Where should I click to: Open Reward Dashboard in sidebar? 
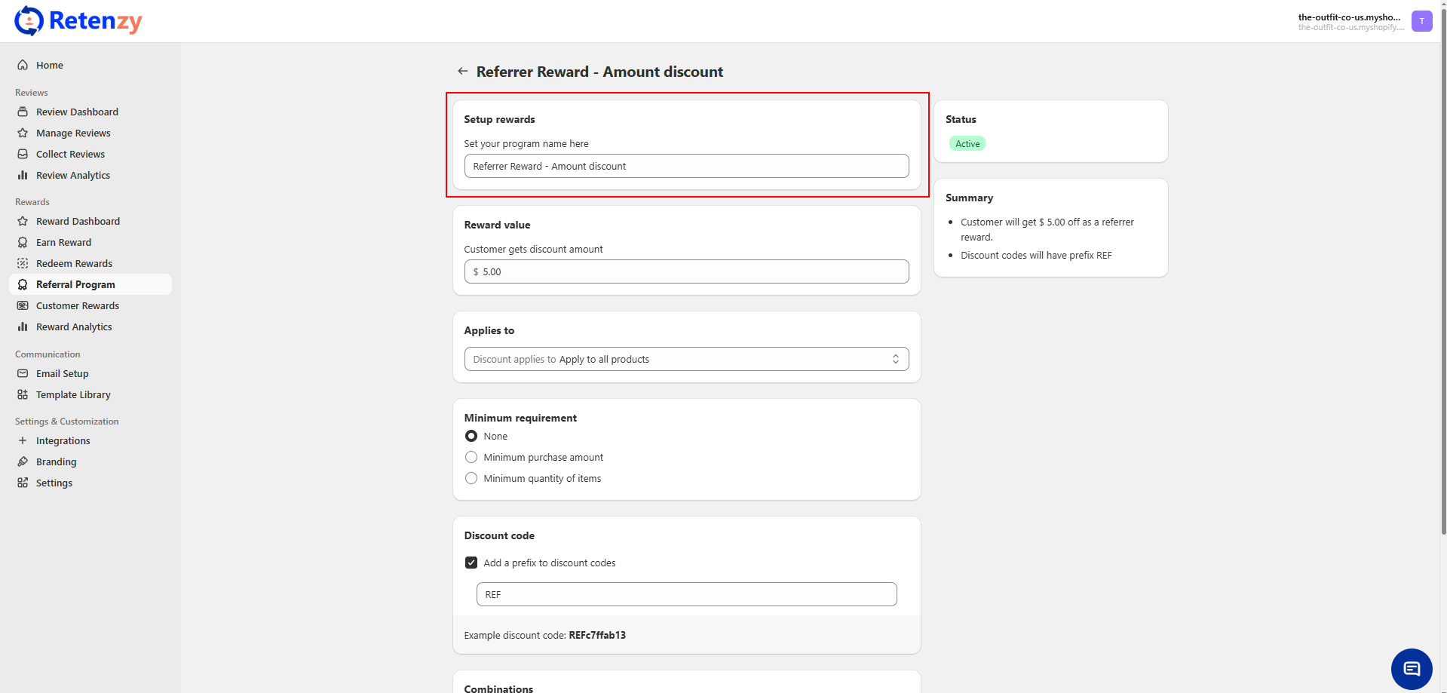(x=78, y=221)
